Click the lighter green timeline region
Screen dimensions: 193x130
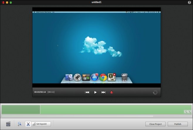(111, 110)
